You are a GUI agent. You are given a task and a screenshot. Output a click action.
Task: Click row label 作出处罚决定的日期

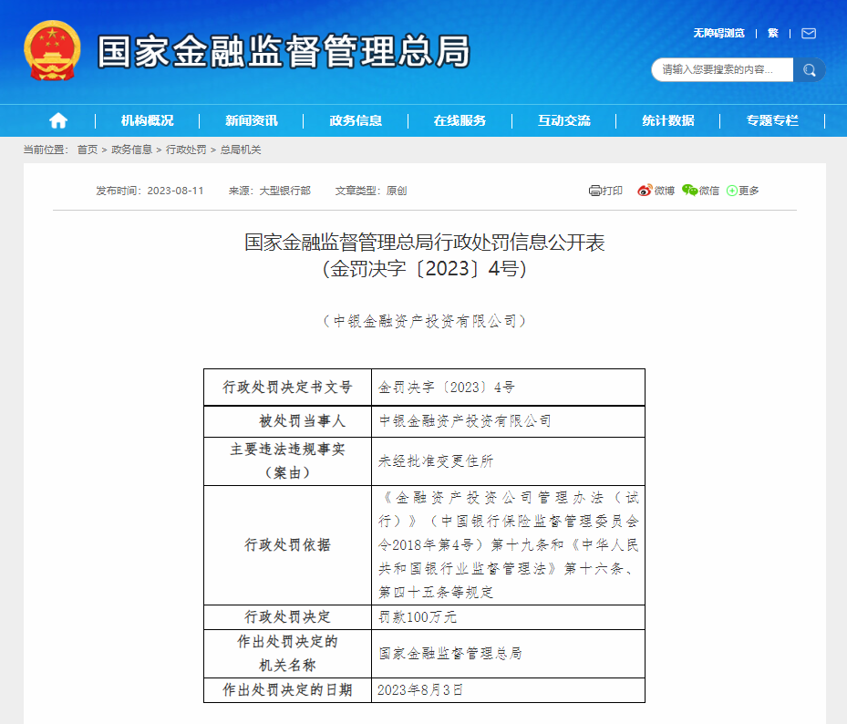click(287, 690)
